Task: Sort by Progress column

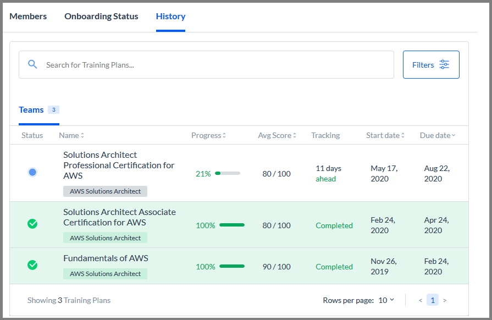Action: (209, 135)
